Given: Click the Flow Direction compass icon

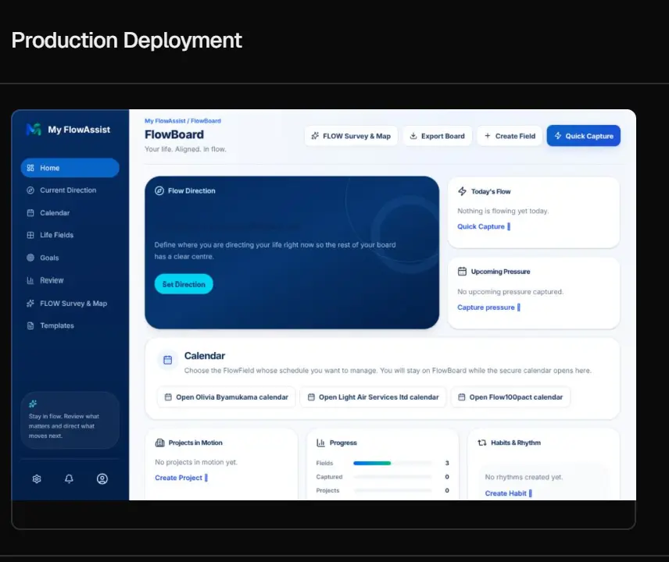Looking at the screenshot, I should pyautogui.click(x=159, y=191).
